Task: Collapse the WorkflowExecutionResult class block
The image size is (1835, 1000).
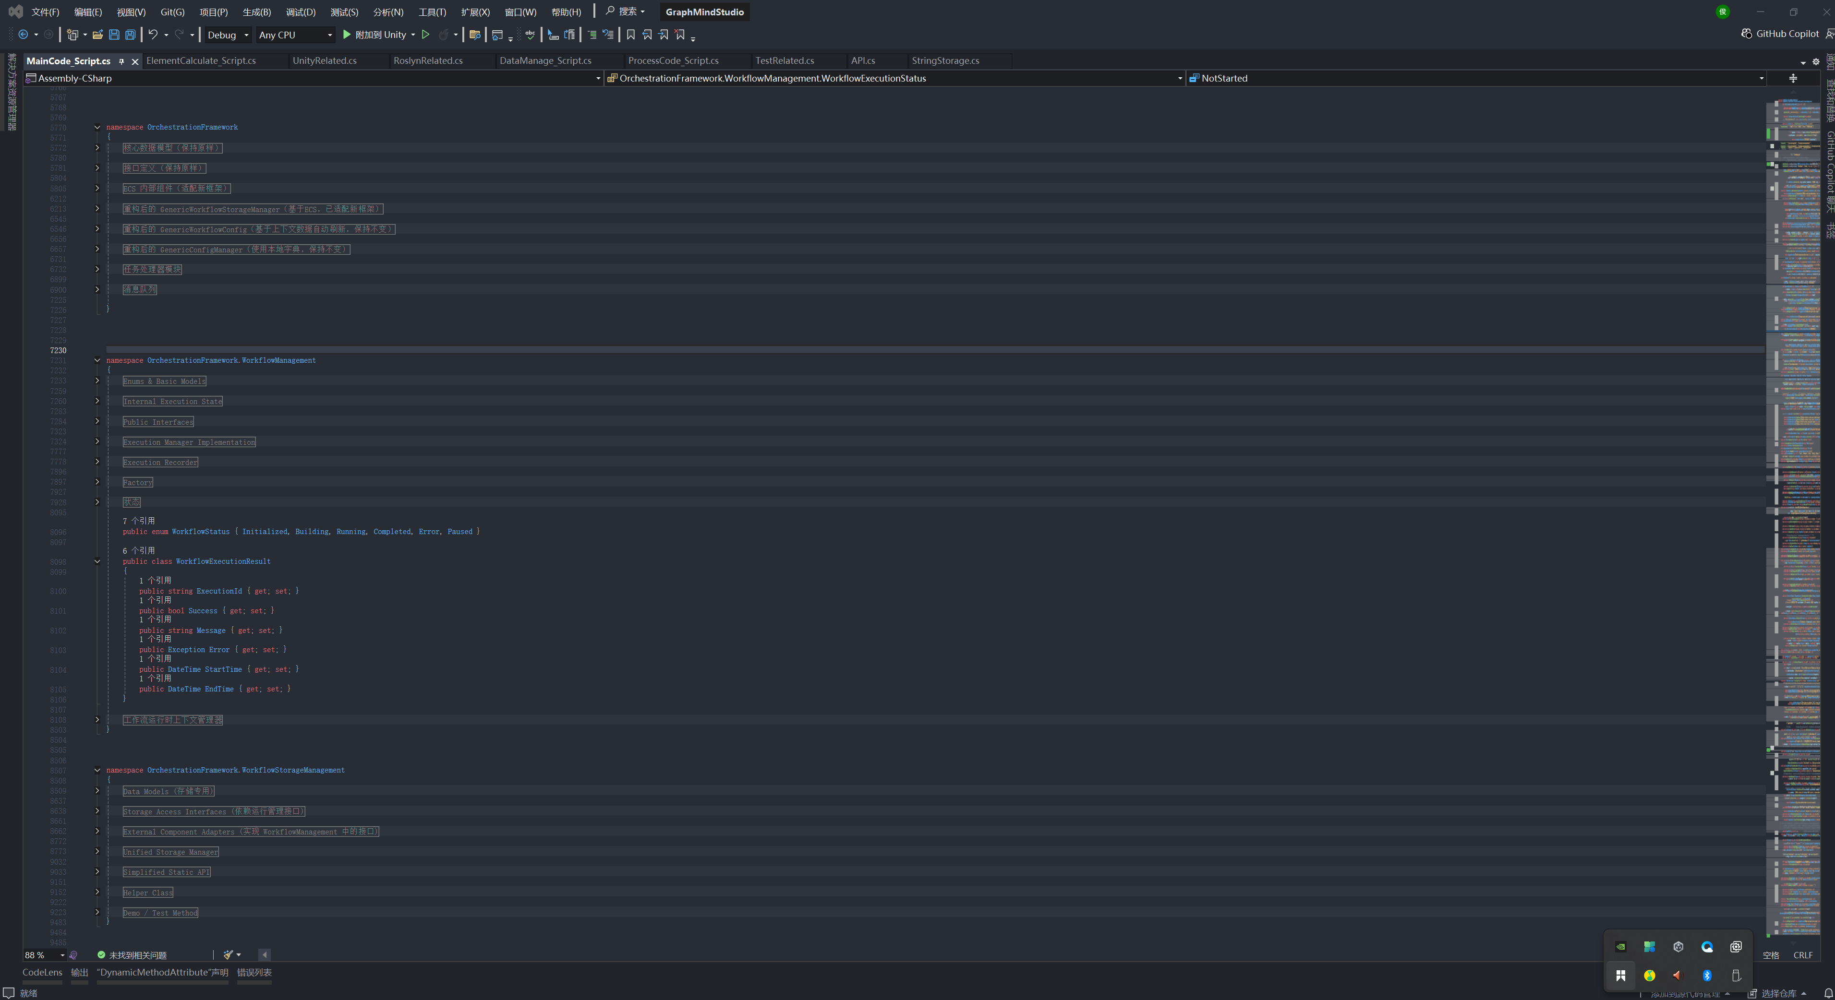Action: pos(97,561)
